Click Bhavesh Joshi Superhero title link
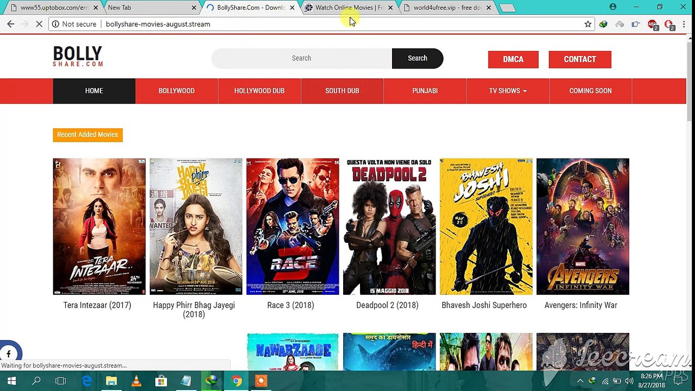695x391 pixels. [x=484, y=305]
